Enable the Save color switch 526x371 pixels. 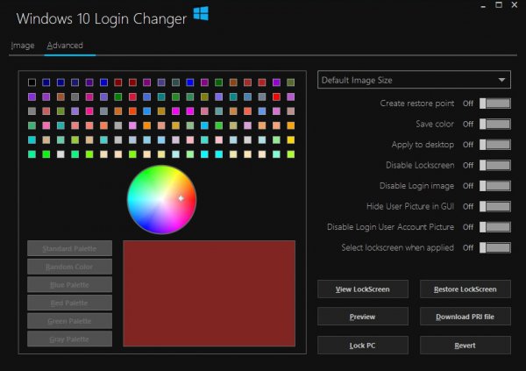(494, 124)
